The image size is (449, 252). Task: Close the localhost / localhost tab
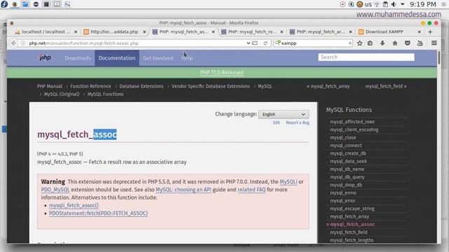76,32
